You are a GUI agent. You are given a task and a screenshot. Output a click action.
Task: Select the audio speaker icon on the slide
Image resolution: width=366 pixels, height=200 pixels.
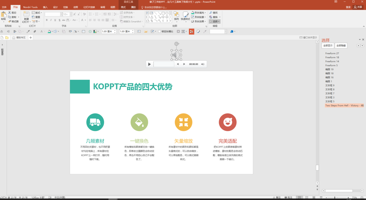click(176, 55)
